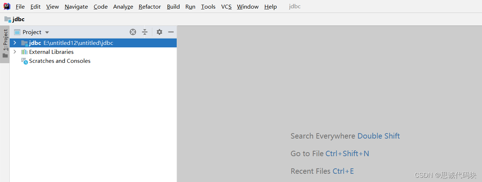Open the Code menu
The height and width of the screenshot is (182, 482).
click(101, 6)
